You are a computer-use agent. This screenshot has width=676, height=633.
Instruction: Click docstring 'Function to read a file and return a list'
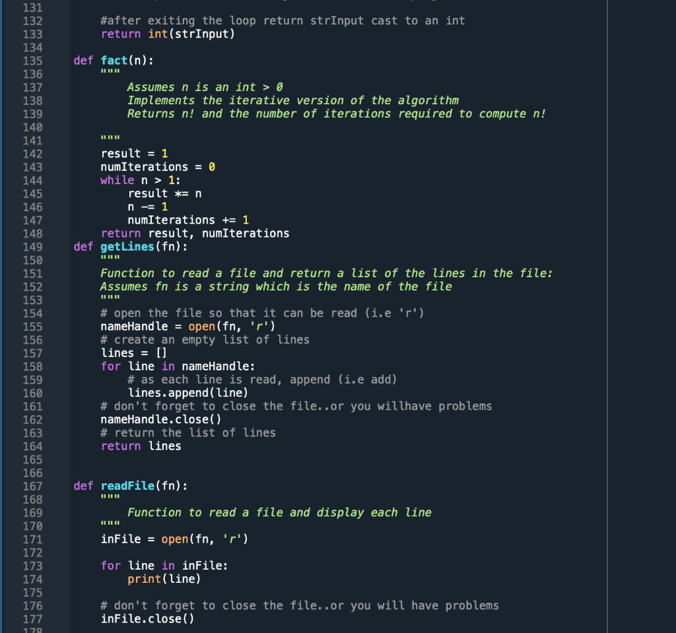coord(326,273)
